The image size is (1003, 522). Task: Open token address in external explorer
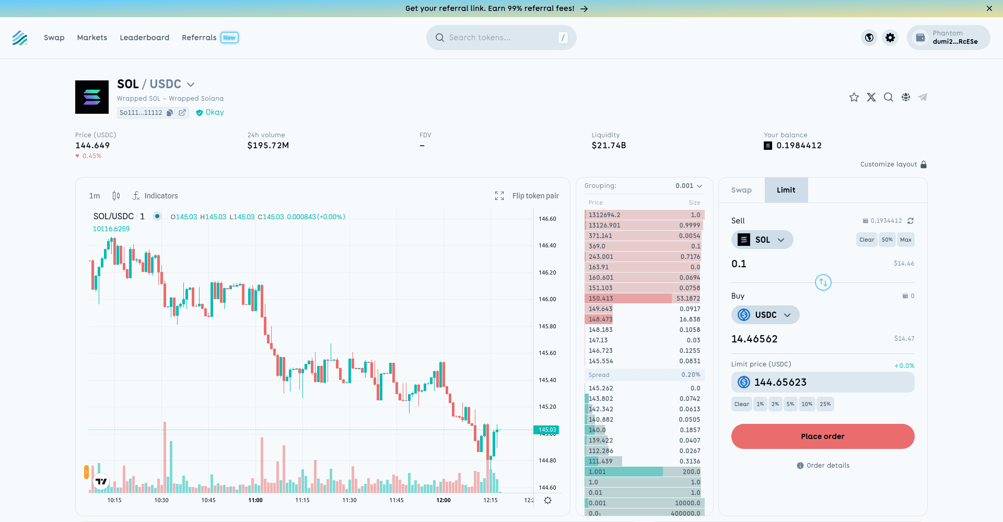pos(182,113)
